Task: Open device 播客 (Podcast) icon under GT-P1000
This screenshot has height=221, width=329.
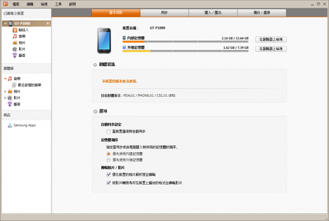Action: (15, 56)
